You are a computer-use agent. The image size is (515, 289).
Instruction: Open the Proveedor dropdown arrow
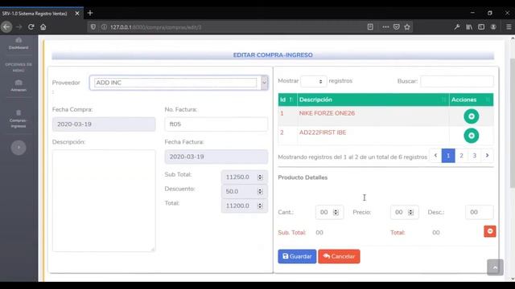pos(265,83)
